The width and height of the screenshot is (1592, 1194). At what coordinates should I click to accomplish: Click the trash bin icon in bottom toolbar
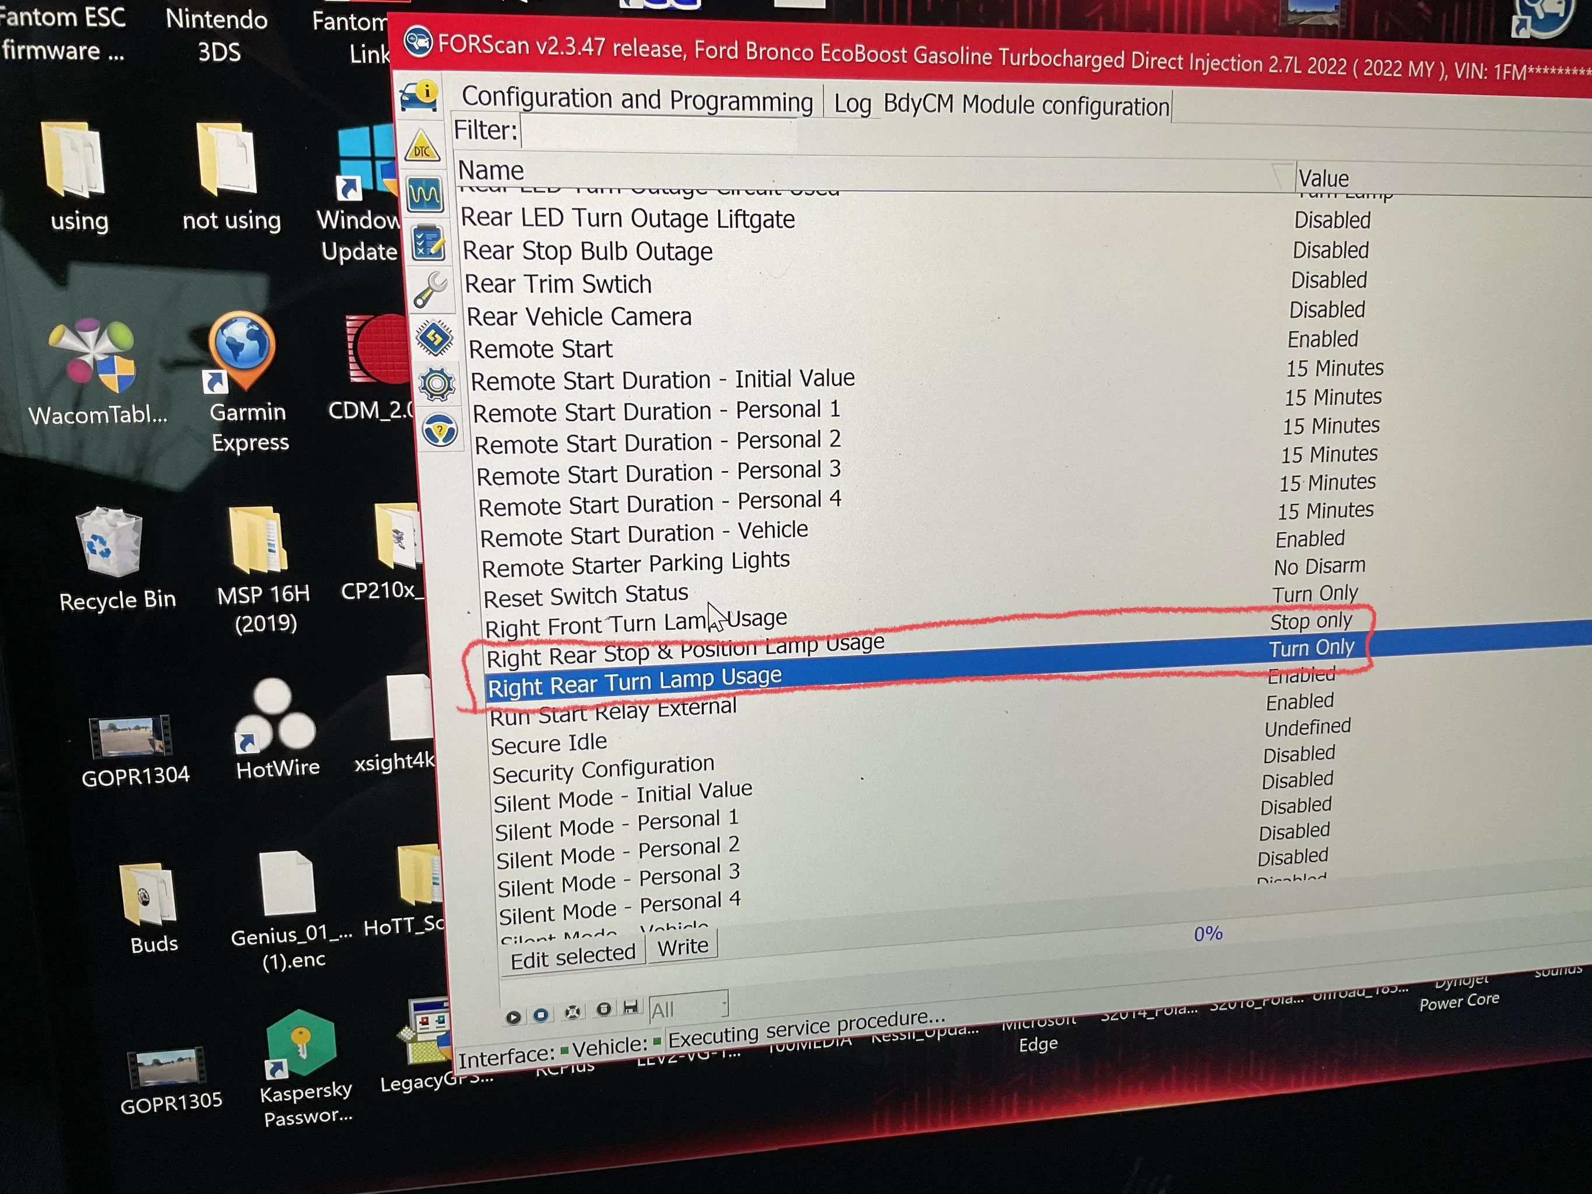click(x=604, y=1009)
